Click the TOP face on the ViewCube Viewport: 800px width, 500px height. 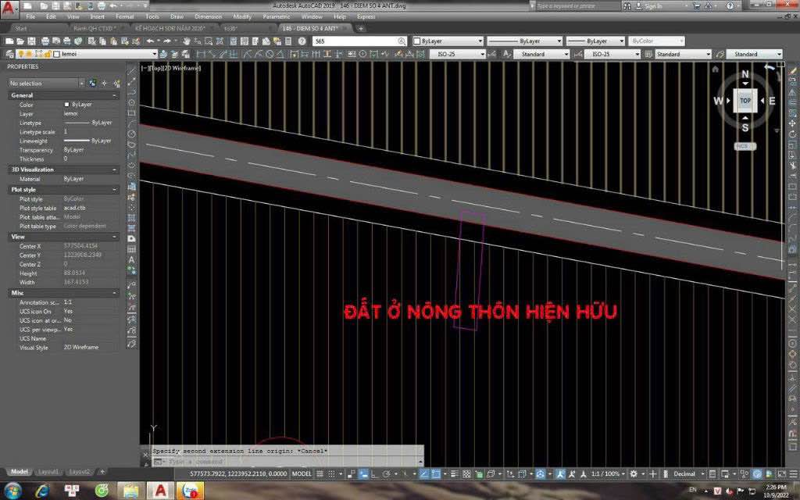point(745,100)
